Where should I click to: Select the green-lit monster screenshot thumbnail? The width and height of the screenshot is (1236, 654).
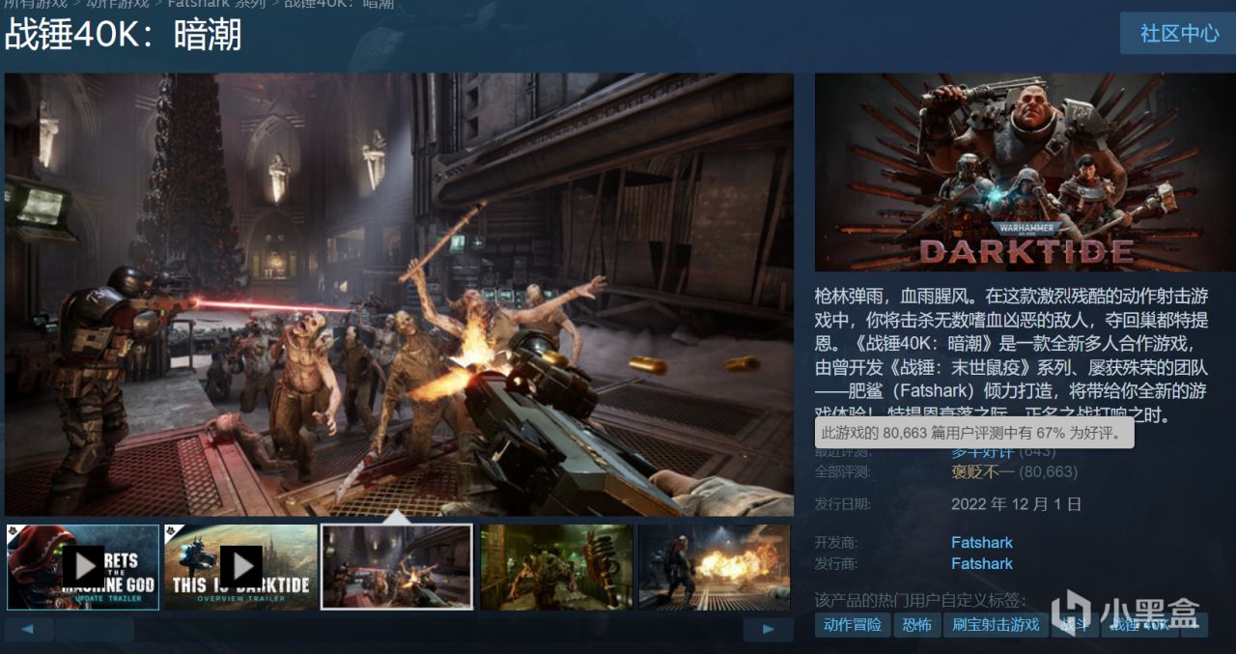(556, 567)
